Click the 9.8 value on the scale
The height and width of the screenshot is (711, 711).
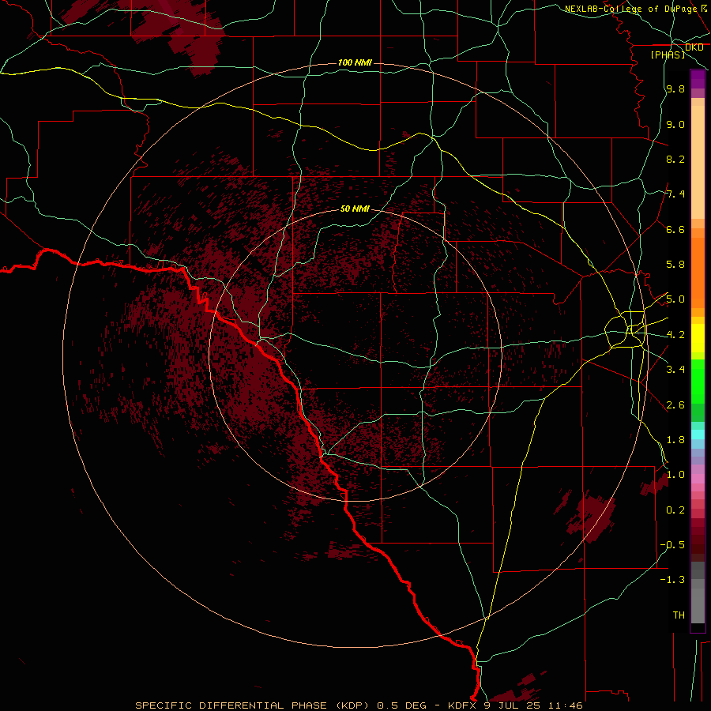click(675, 88)
